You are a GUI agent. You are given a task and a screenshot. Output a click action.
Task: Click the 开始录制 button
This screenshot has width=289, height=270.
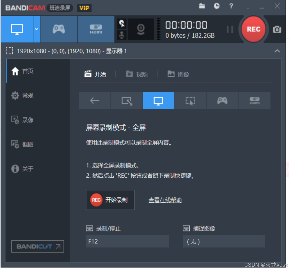(110, 200)
